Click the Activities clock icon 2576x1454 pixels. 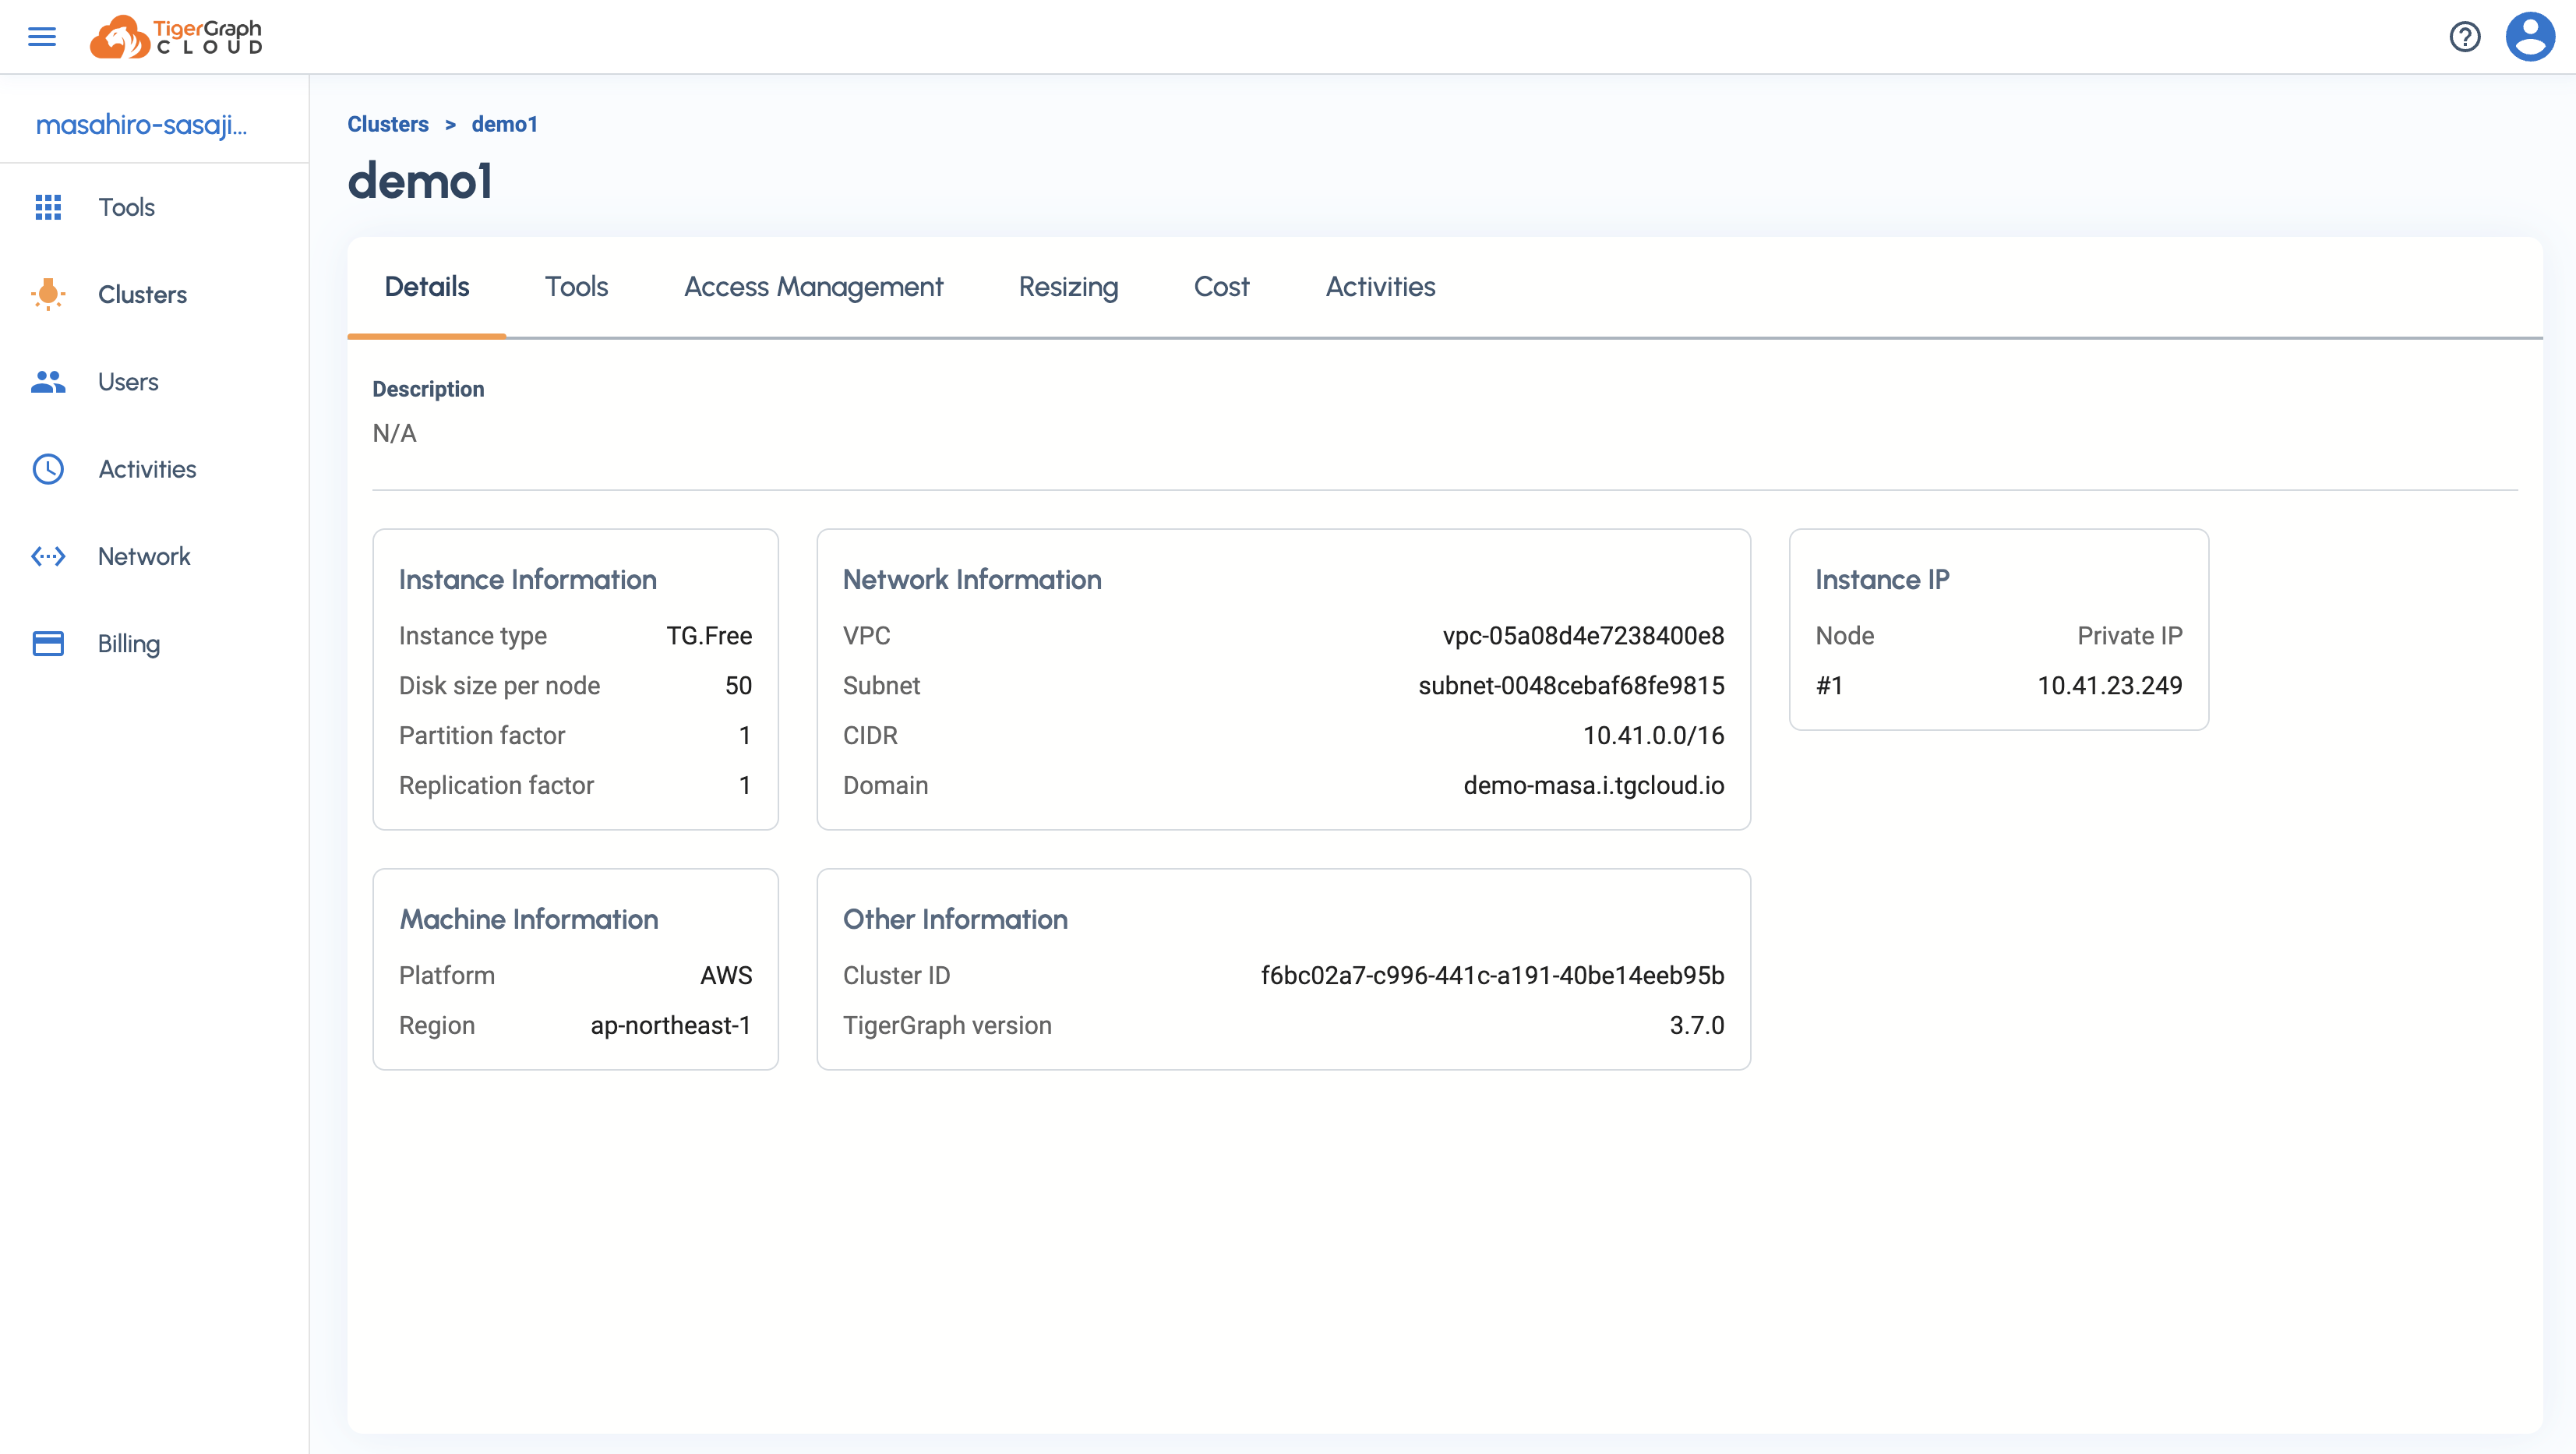point(48,469)
